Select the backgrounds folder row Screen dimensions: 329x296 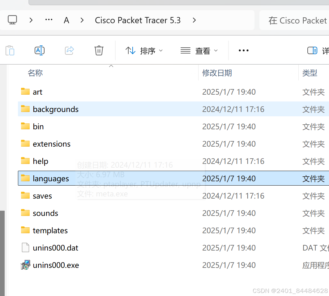coord(173,109)
